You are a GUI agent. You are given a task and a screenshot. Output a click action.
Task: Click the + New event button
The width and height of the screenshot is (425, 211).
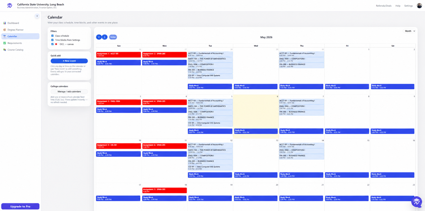point(69,61)
